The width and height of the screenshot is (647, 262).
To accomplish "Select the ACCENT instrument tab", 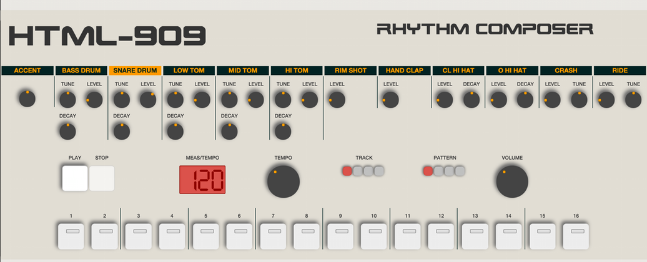I will [x=27, y=70].
